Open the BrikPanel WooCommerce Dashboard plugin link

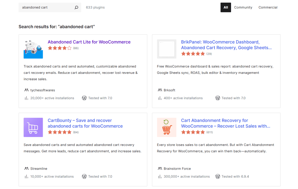click(x=226, y=45)
